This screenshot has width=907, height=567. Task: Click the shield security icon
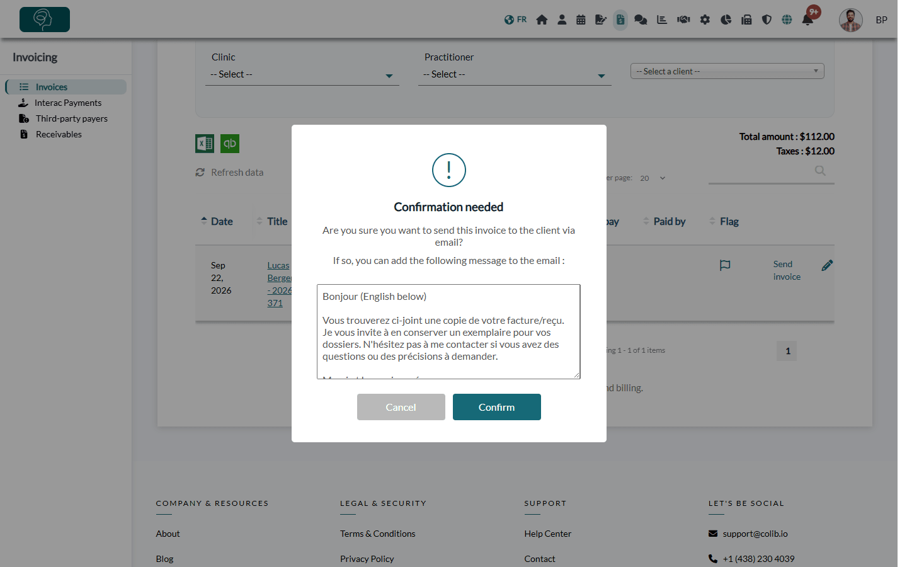(767, 20)
